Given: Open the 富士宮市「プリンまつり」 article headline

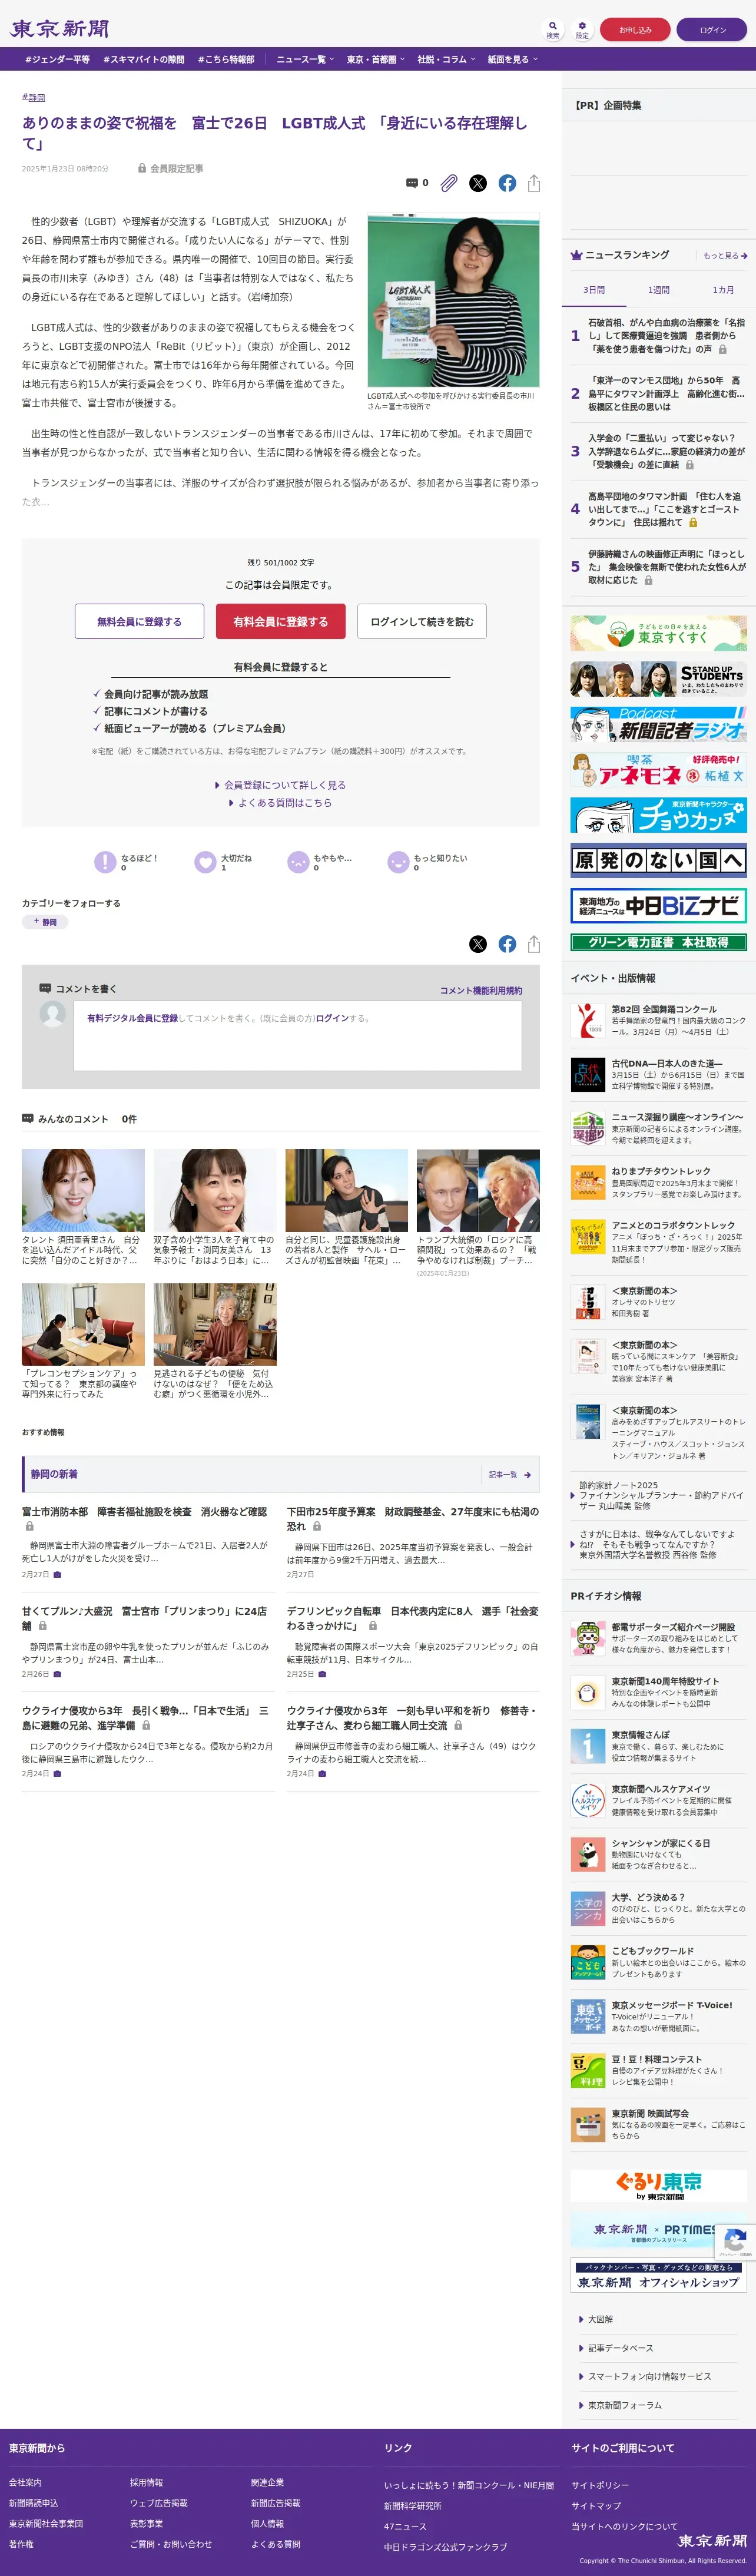Looking at the screenshot, I should [x=144, y=1618].
